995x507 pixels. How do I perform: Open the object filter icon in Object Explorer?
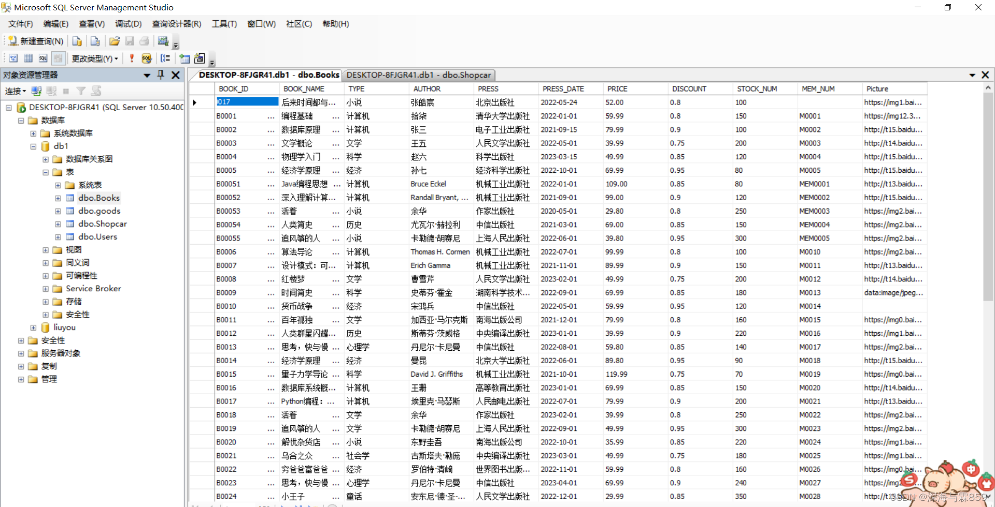80,91
